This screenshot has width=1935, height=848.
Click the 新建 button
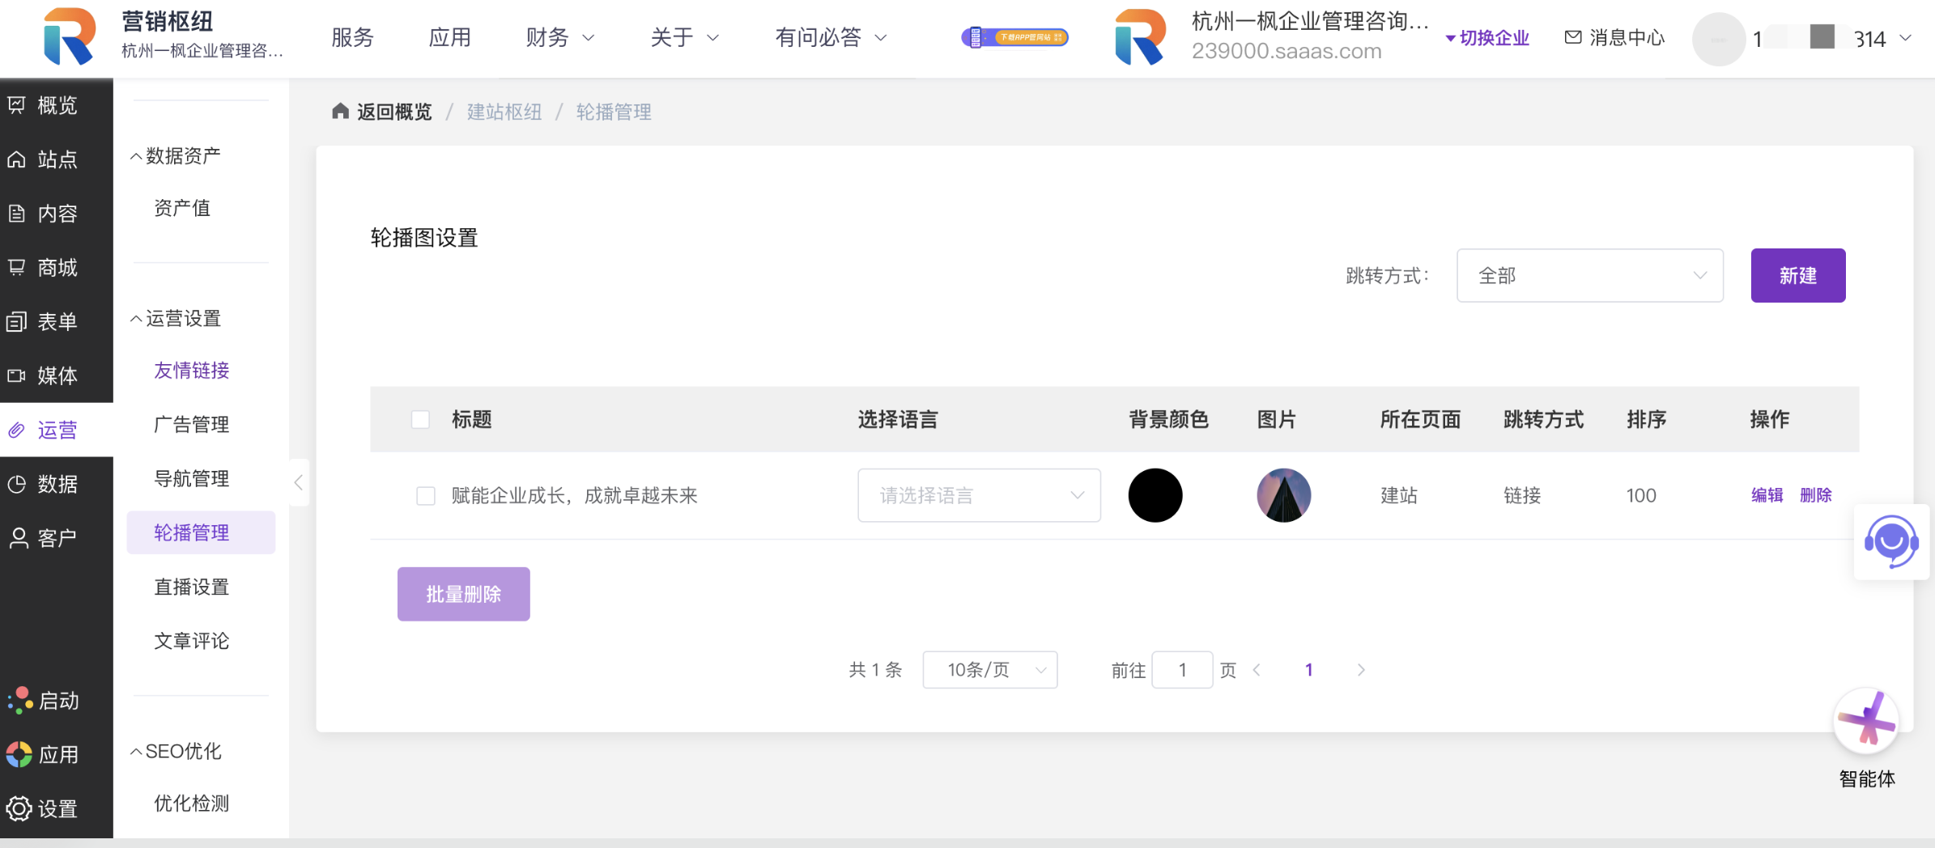1797,276
